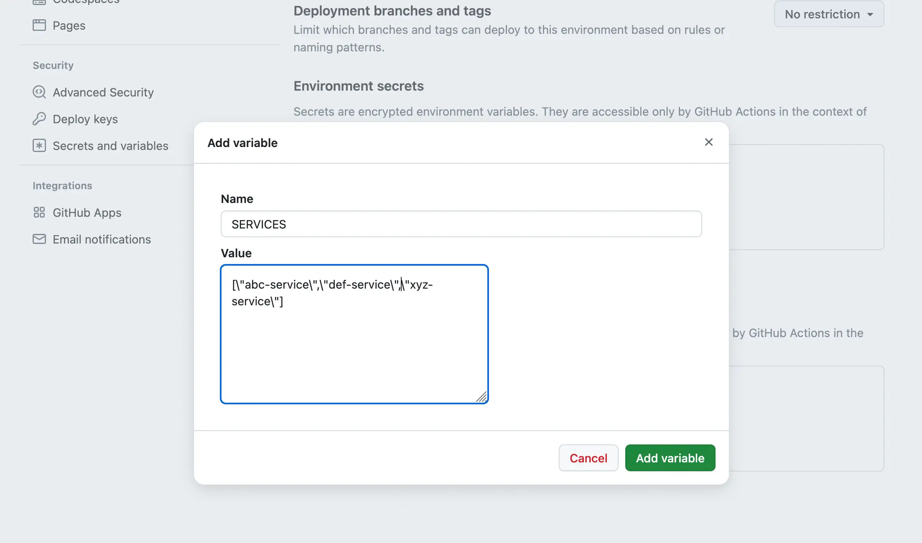Image resolution: width=922 pixels, height=543 pixels.
Task: Click the Secrets and variables asterisk icon
Action: point(39,145)
